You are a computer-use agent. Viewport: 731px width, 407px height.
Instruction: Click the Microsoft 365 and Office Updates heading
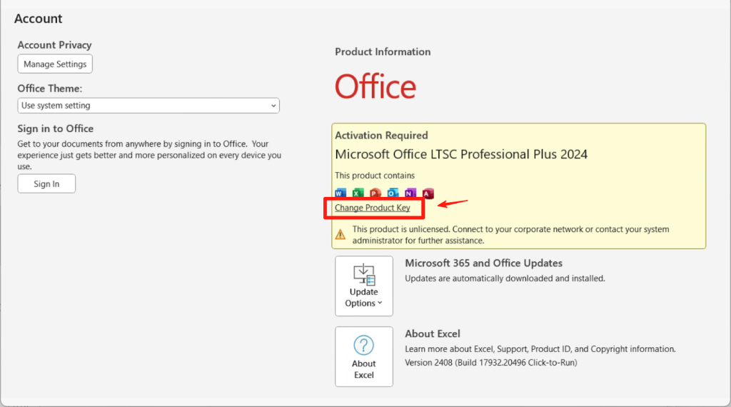[x=483, y=263]
